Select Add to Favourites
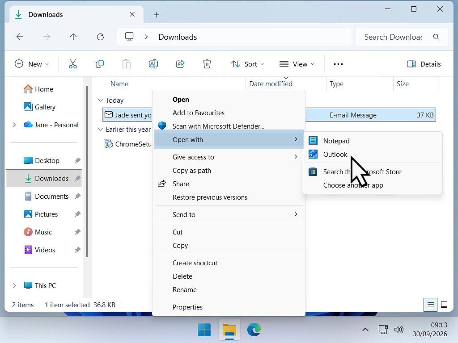This screenshot has width=458, height=343. [229, 113]
